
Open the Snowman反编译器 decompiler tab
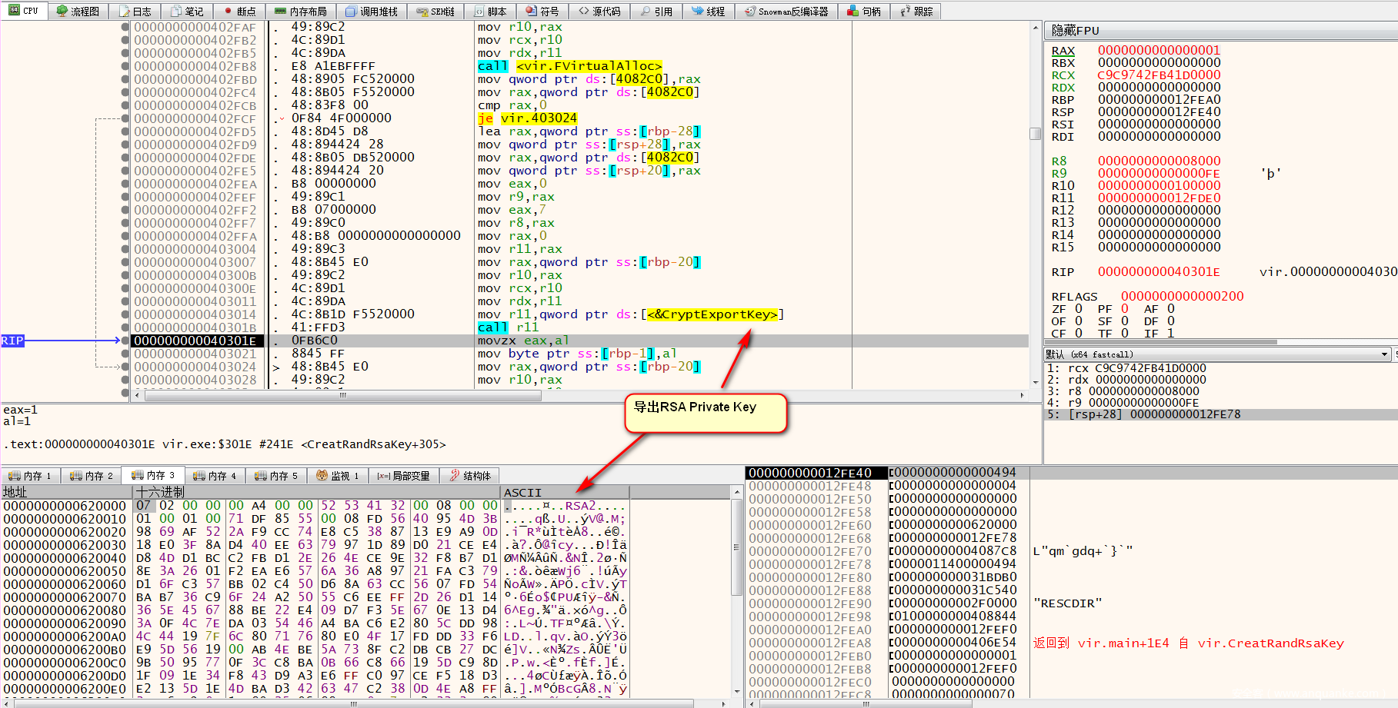click(786, 12)
